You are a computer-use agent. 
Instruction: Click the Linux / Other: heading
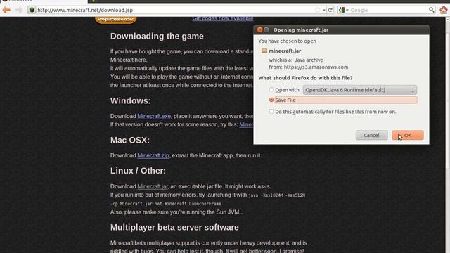coord(138,171)
